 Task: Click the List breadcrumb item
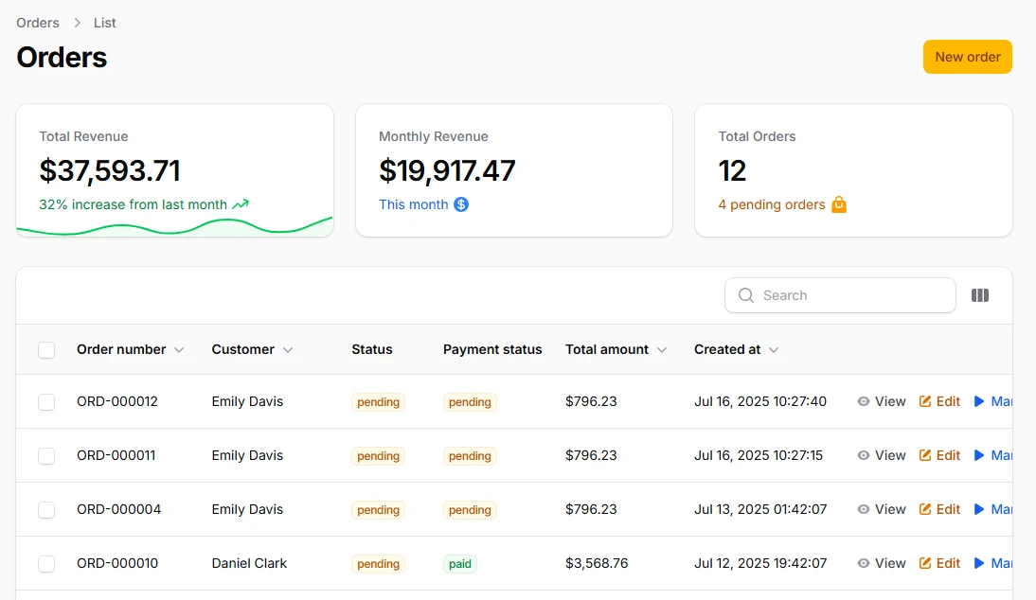[x=104, y=23]
